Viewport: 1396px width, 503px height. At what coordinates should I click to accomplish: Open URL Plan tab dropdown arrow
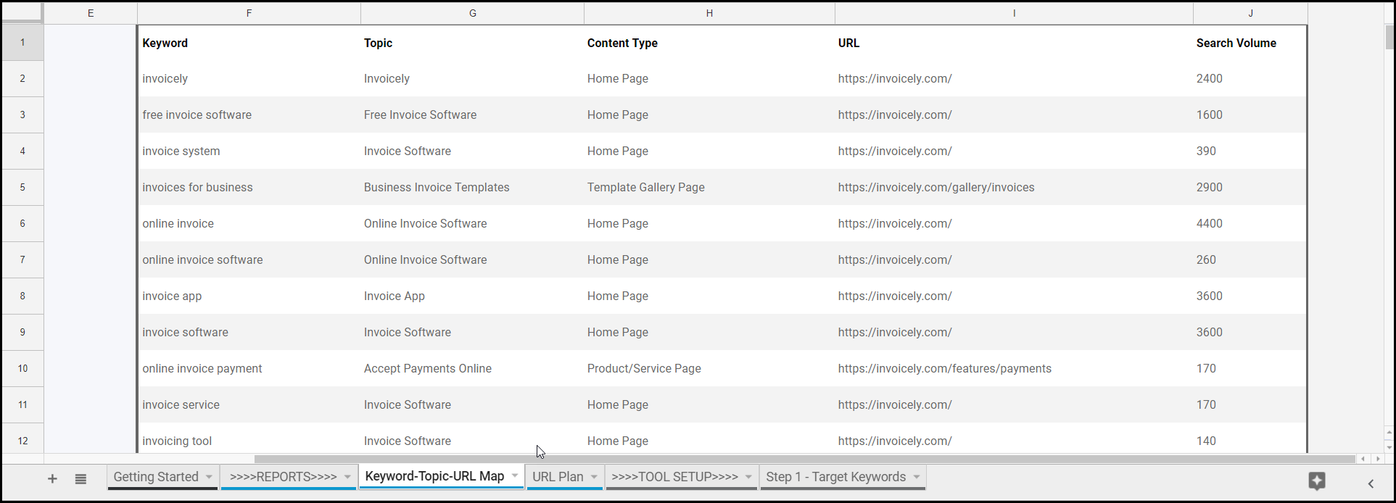pos(594,477)
